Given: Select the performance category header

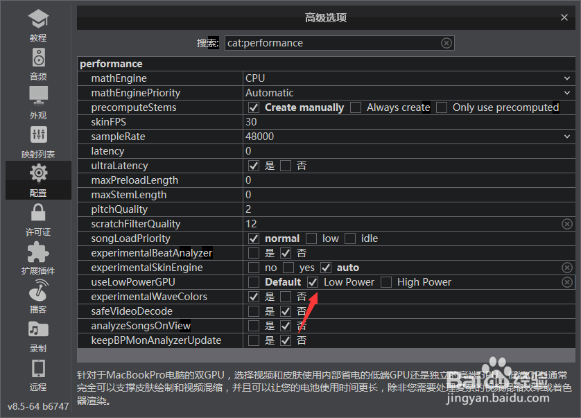Looking at the screenshot, I should click(x=111, y=64).
